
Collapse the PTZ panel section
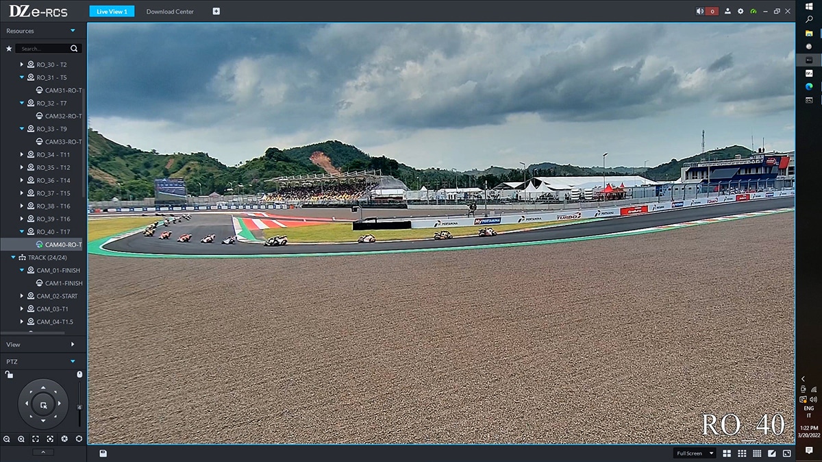coord(73,361)
